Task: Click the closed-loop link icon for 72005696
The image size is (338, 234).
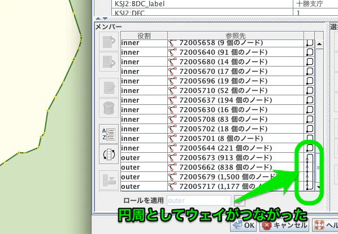Action: point(309,81)
